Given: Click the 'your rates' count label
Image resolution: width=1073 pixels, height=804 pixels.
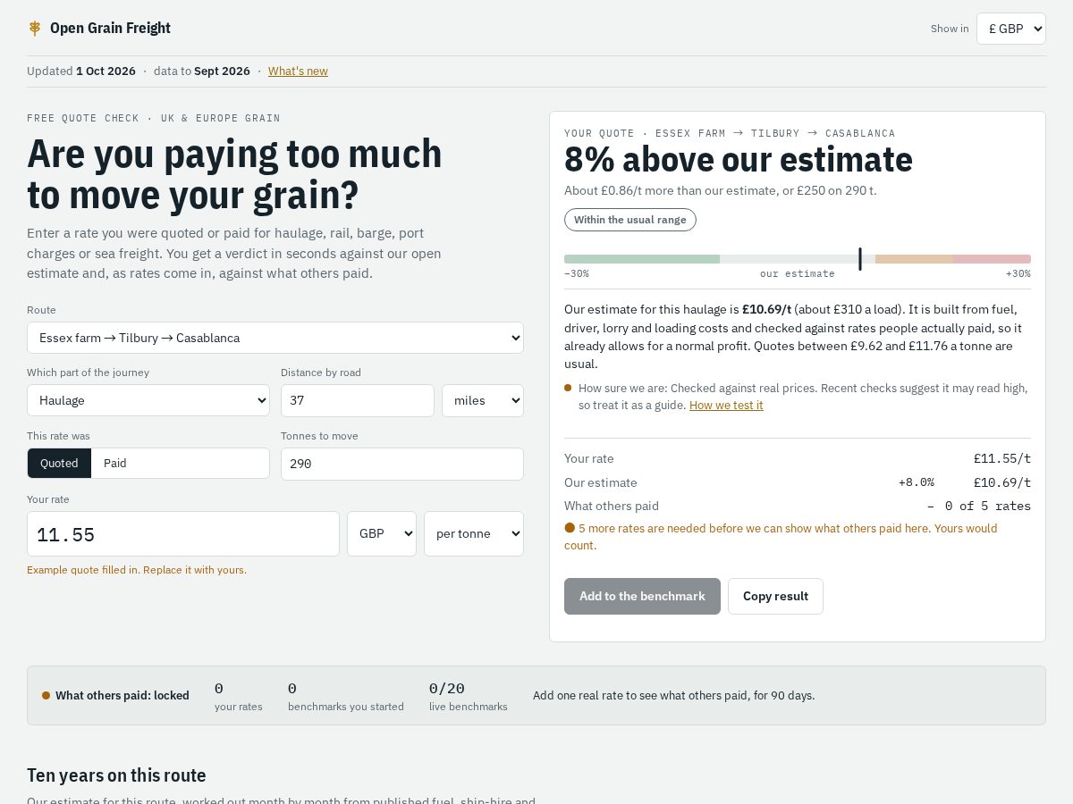Looking at the screenshot, I should click(x=239, y=707).
